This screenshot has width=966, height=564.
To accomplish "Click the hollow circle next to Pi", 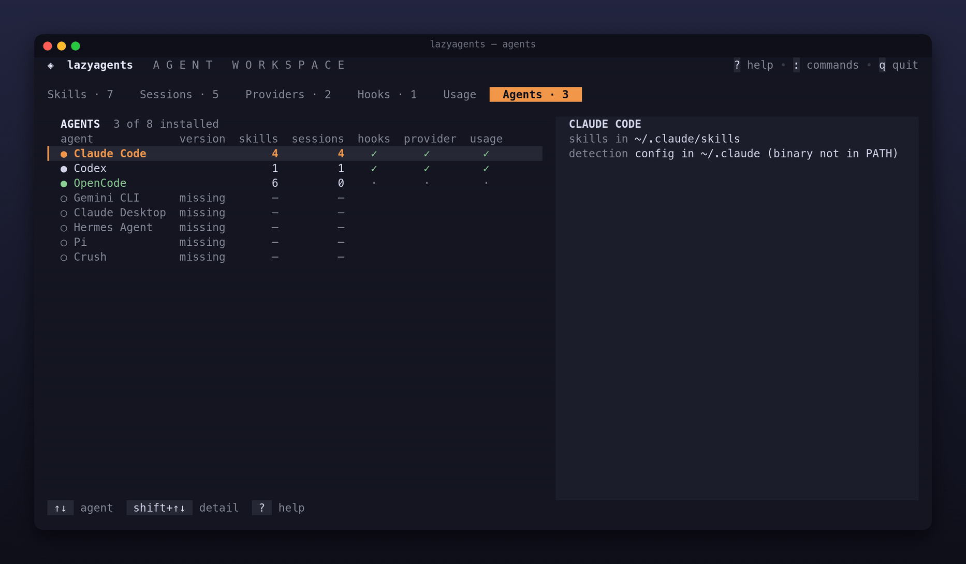I will [64, 243].
